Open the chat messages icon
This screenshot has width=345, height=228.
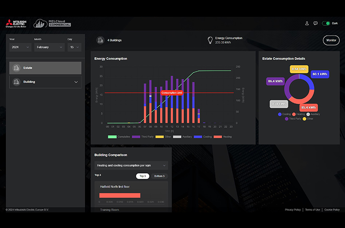[x=315, y=23]
